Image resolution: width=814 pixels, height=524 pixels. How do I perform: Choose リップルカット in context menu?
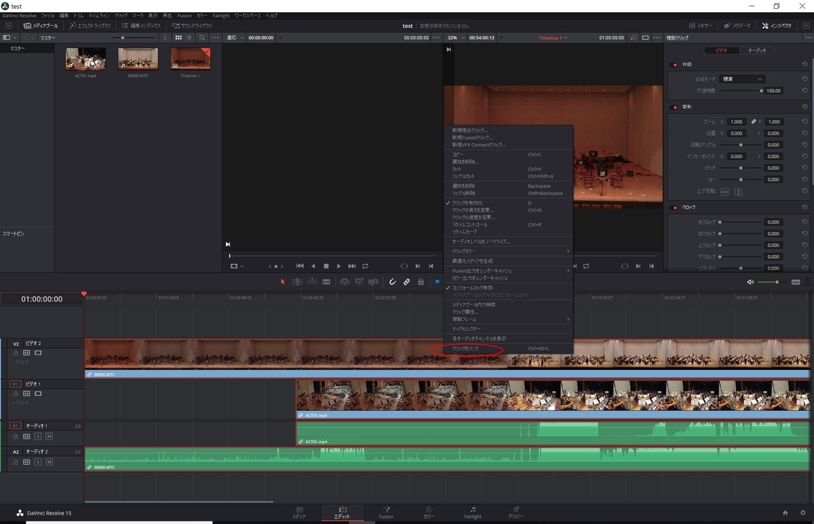point(509,176)
